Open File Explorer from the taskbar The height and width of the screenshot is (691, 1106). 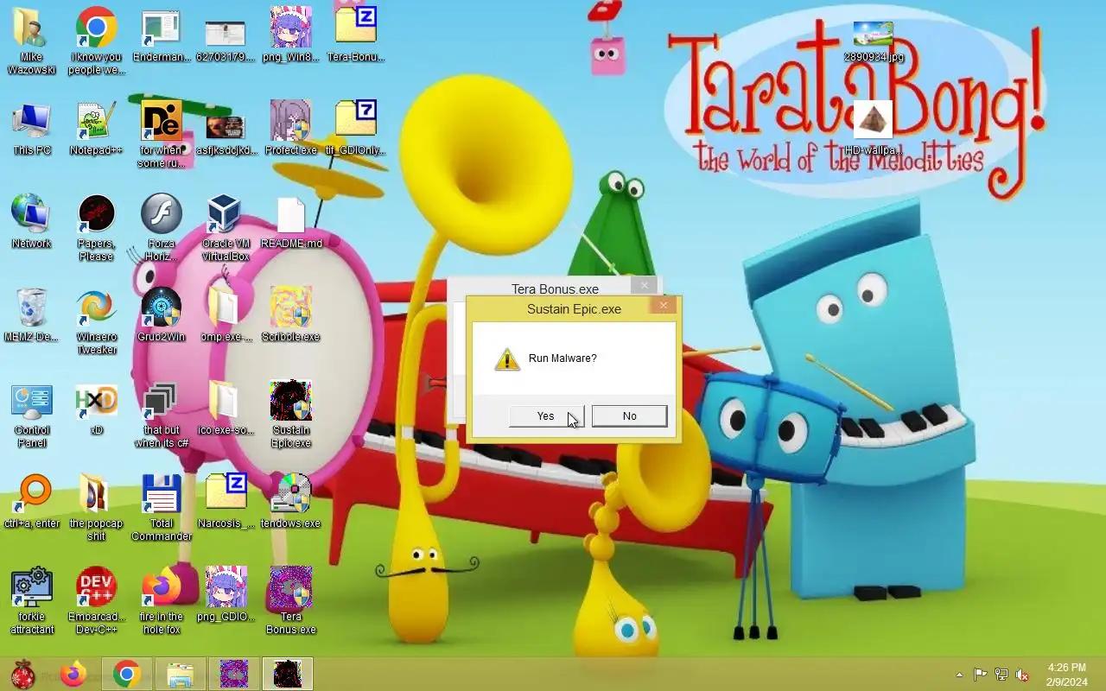(x=180, y=674)
